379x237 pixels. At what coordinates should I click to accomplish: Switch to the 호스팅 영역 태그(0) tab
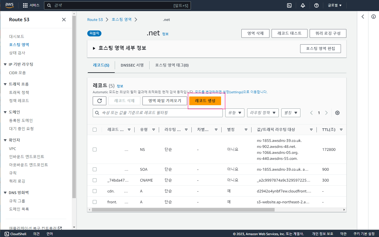[172, 65]
